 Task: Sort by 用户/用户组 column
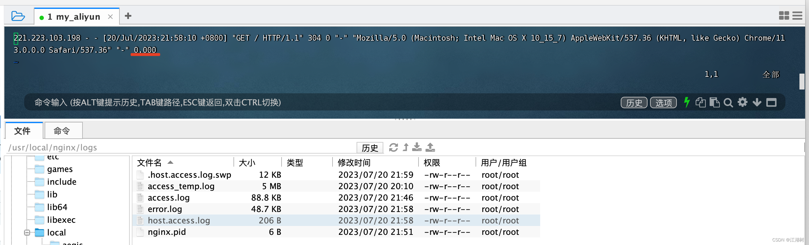[508, 163]
